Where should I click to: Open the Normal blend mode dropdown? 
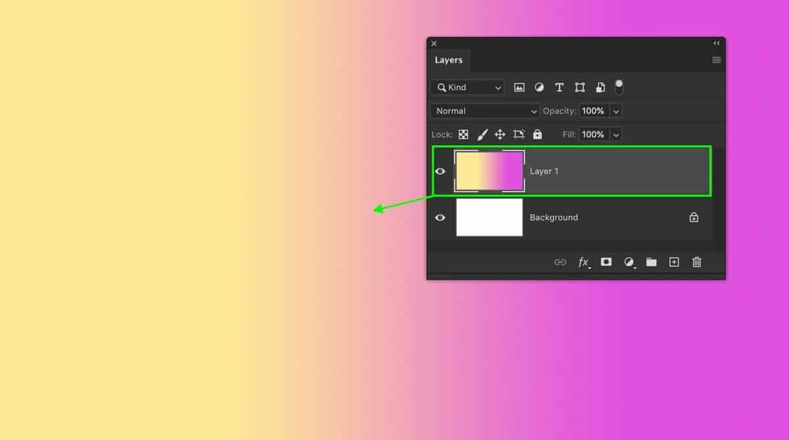[x=485, y=111]
